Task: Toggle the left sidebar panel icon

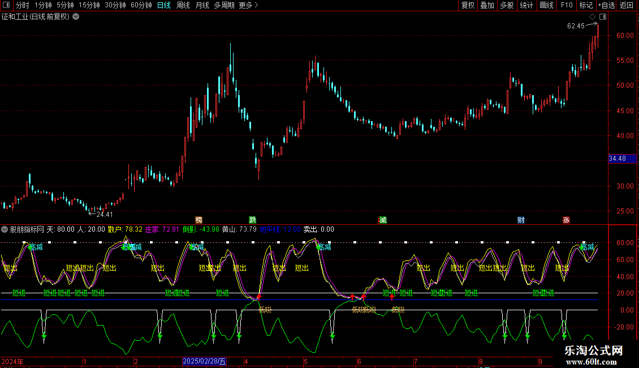Action: 6,5
